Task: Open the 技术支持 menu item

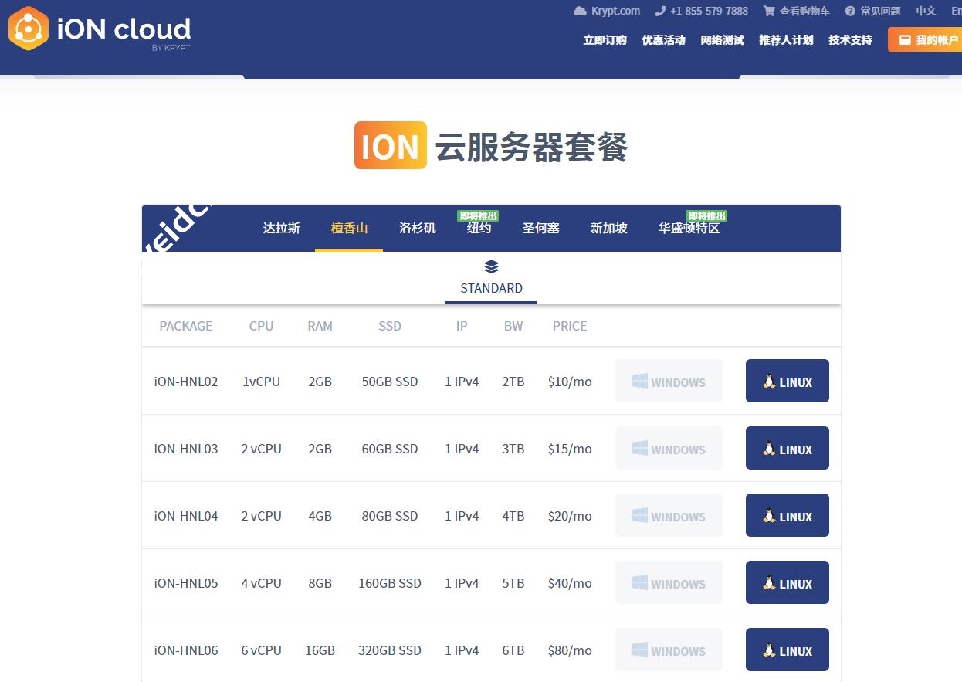Action: click(850, 40)
